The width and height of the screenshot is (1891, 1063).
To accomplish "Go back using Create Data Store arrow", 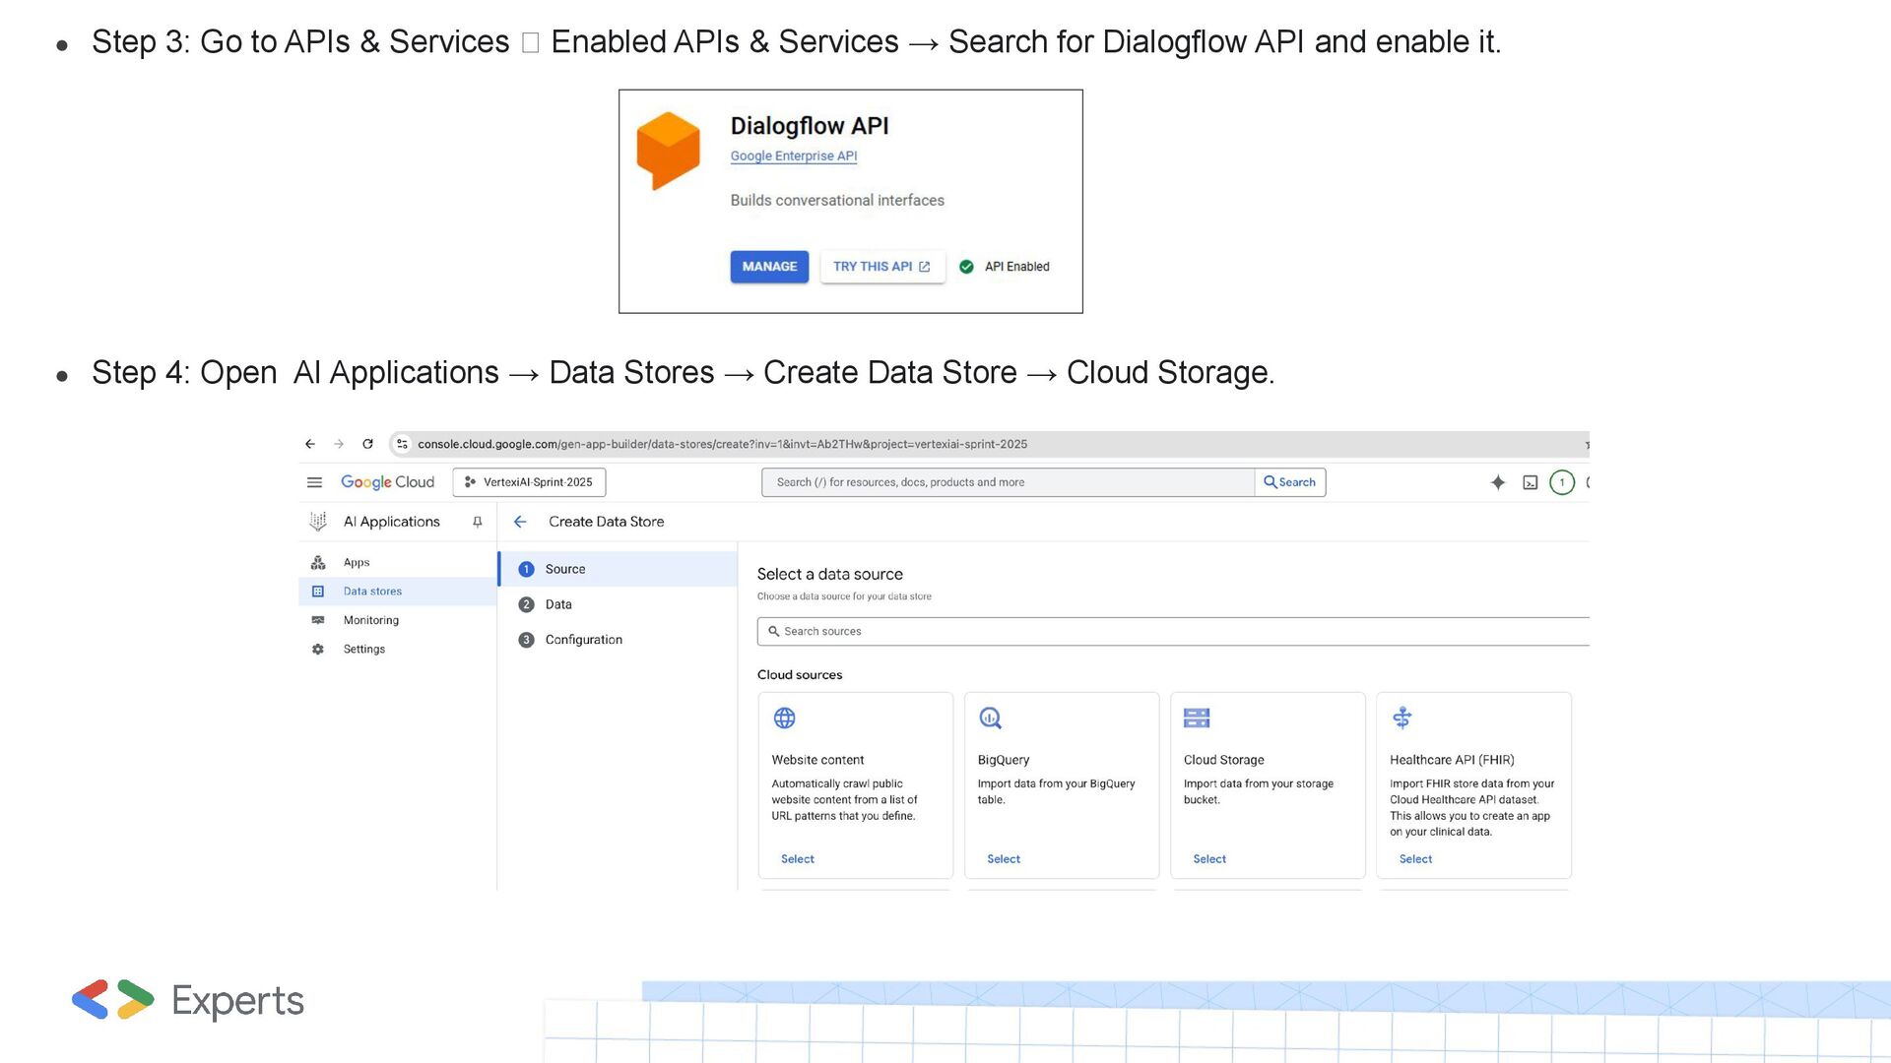I will point(520,522).
